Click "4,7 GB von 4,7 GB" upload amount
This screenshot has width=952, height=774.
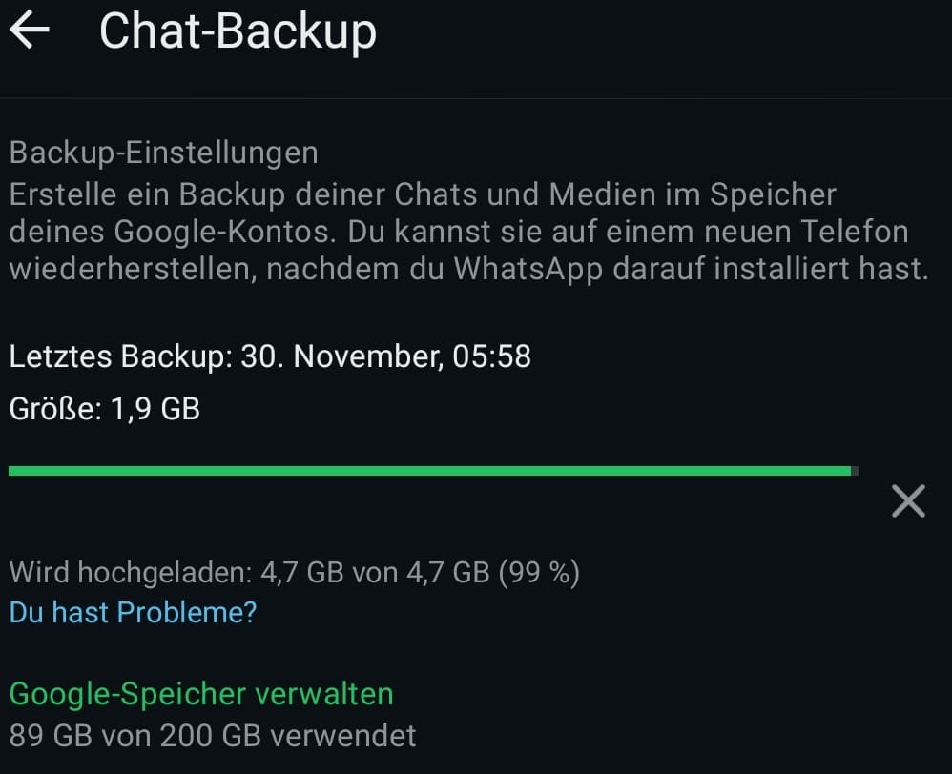pos(374,573)
